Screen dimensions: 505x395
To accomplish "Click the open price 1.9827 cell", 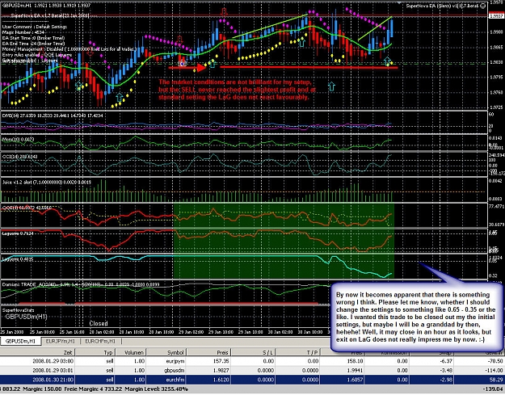I will pyautogui.click(x=221, y=370).
